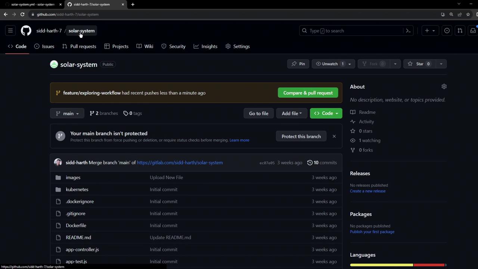The image size is (478, 269).
Task: Click the red language bar segment
Action: 429,265
